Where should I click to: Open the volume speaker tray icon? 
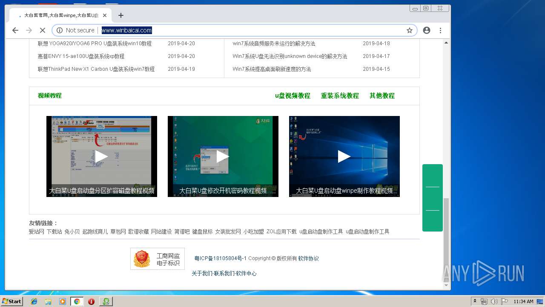[494, 301]
